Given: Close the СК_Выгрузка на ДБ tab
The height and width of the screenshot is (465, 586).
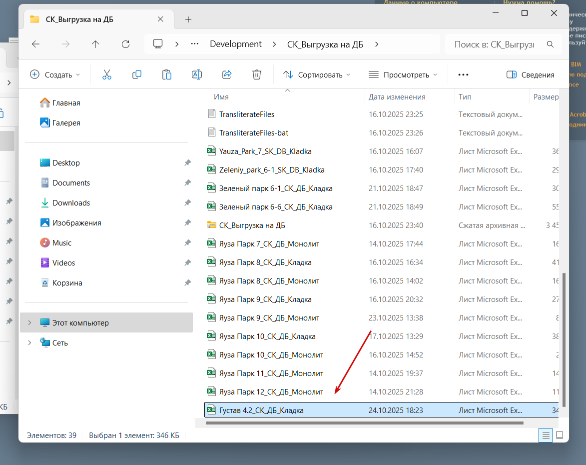Looking at the screenshot, I should point(160,19).
